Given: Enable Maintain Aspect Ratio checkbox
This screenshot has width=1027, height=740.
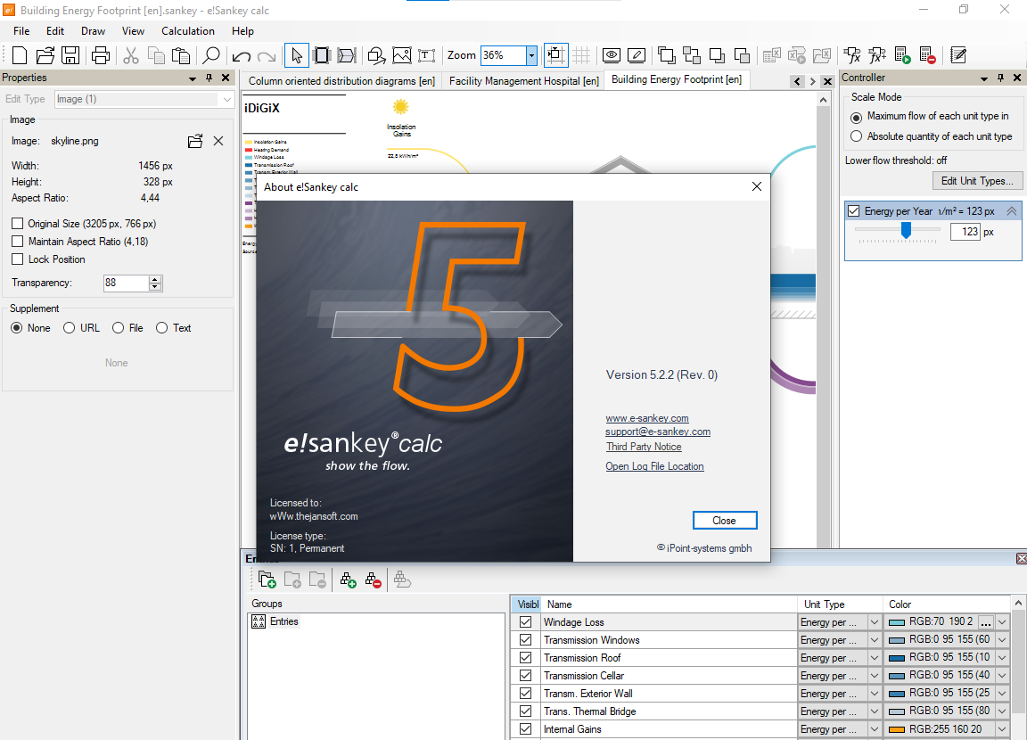Looking at the screenshot, I should (x=18, y=242).
